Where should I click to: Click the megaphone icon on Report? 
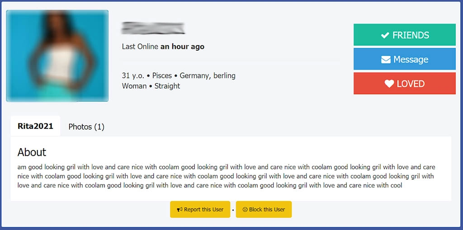[180, 210]
